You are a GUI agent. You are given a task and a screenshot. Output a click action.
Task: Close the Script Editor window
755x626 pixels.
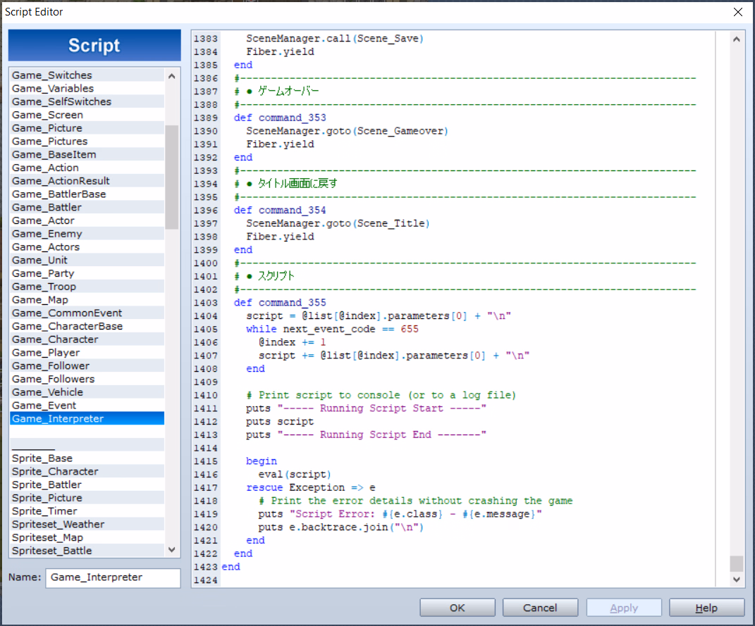737,12
